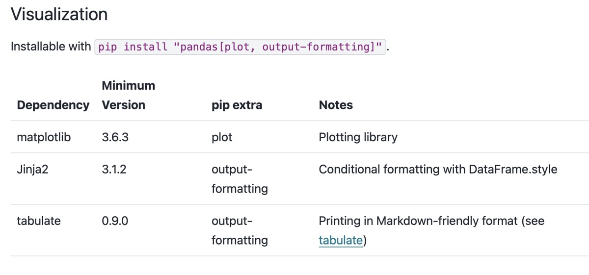The width and height of the screenshot is (589, 275).
Task: Click the 3.1.2 version cell
Action: coord(115,170)
